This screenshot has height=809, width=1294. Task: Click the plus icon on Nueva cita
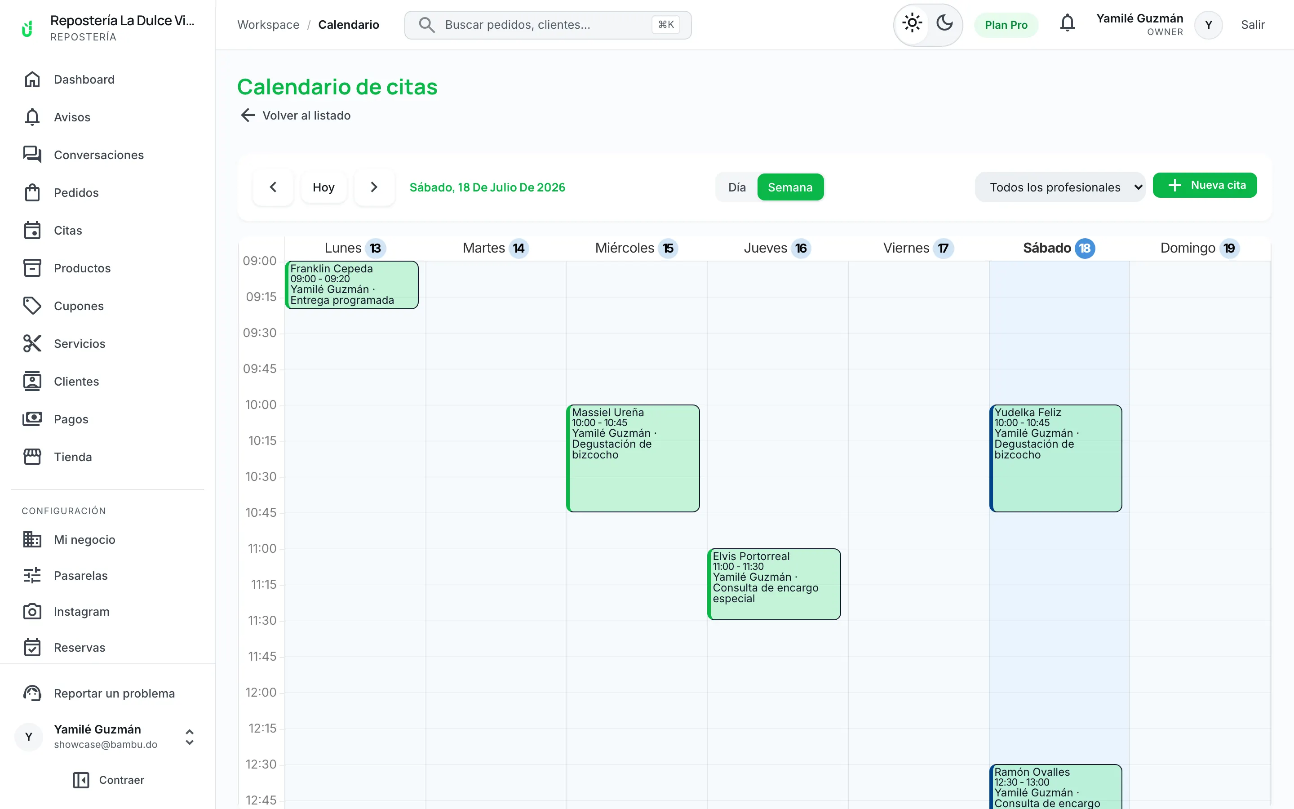click(1174, 185)
